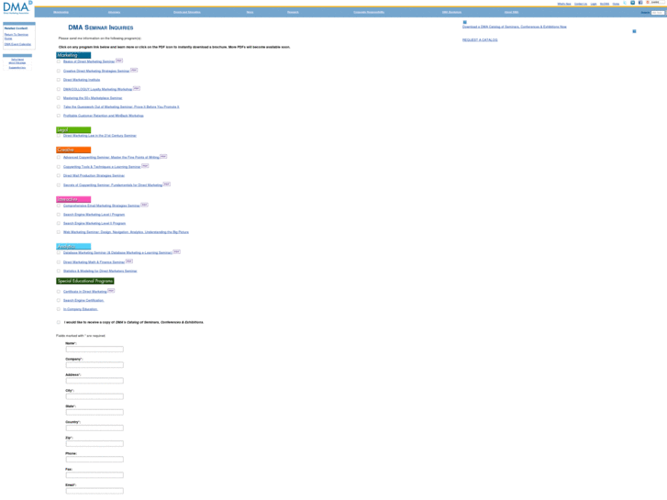Image resolution: width=667 pixels, height=500 pixels.
Task: Click the Twitter icon in header
Action: click(x=626, y=3)
